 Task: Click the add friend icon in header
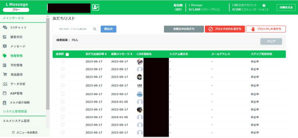point(96,8)
